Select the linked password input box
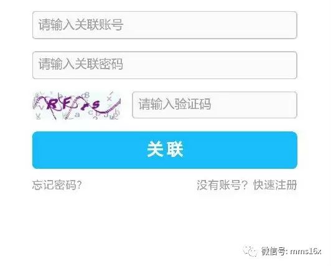 [165, 65]
